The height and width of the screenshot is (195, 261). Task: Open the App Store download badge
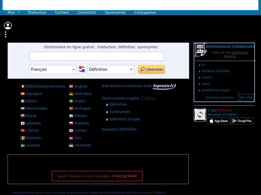click(219, 121)
